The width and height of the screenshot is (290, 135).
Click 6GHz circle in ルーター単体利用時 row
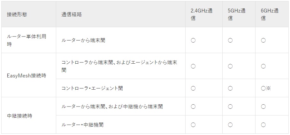[x=263, y=40]
